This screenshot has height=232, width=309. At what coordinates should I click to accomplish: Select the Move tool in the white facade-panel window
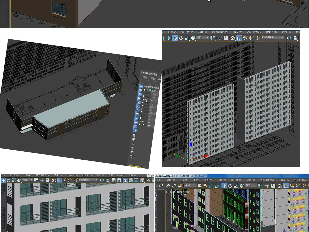175,38
